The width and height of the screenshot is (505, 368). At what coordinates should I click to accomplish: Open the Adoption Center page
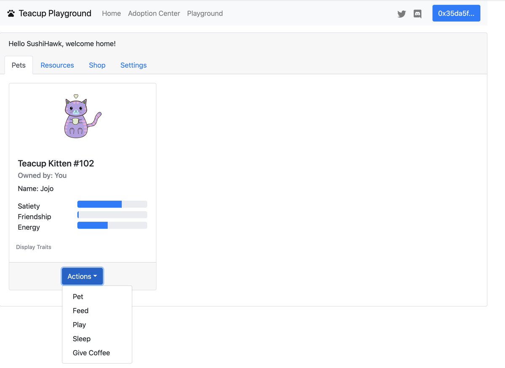coord(154,13)
